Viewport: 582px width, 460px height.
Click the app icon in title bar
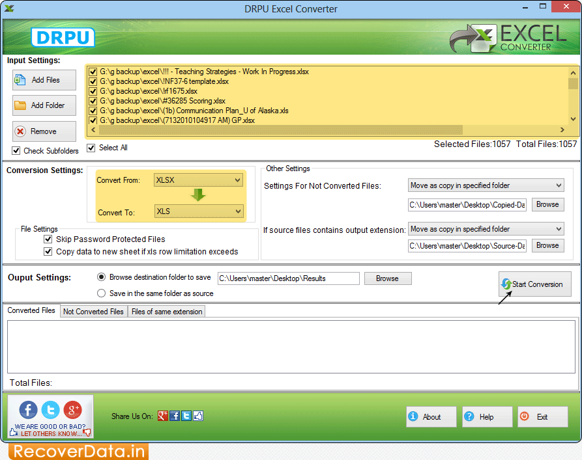[9, 8]
